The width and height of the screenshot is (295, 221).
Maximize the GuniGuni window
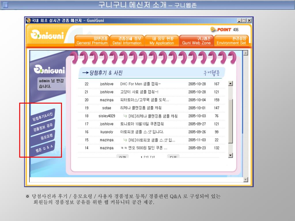(244, 21)
